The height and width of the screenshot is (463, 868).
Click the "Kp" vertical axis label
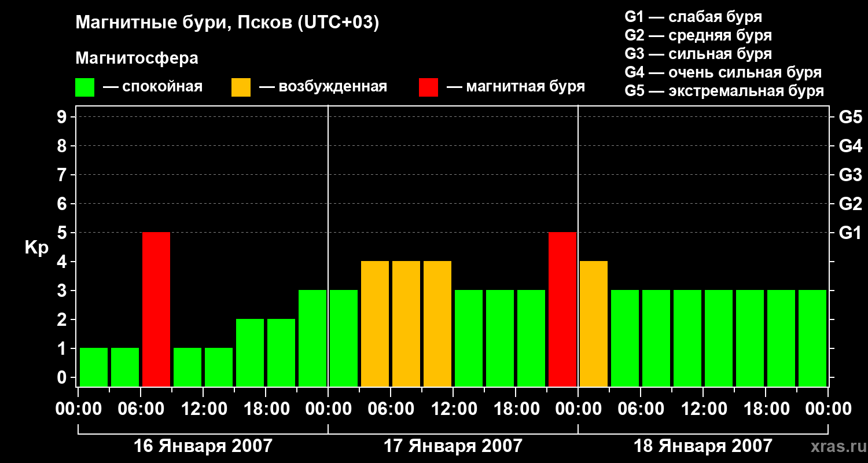coord(36,248)
